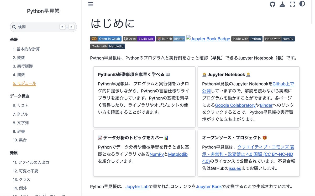
Task: Enter fullscreen mode icon
Action: click(x=292, y=4)
